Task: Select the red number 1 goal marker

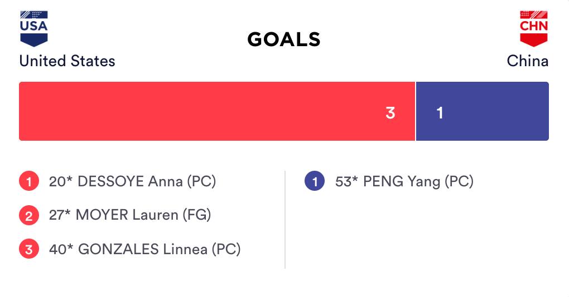Action: point(28,182)
